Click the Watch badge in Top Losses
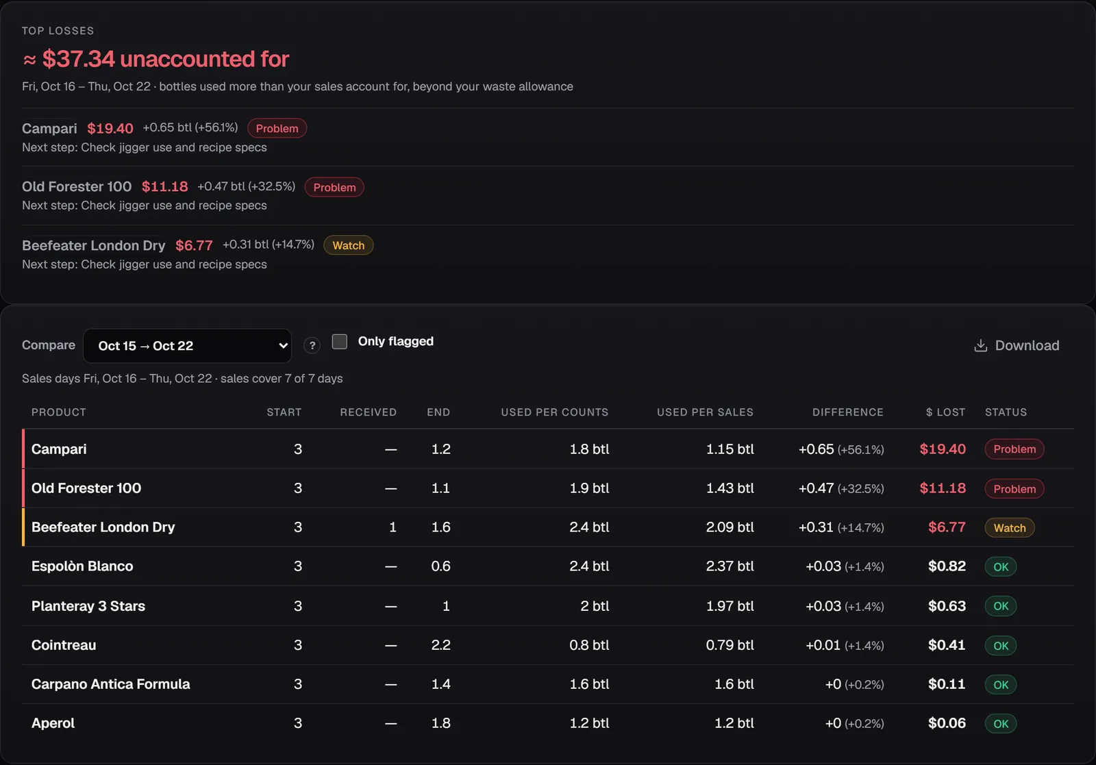The image size is (1096, 765). click(349, 245)
